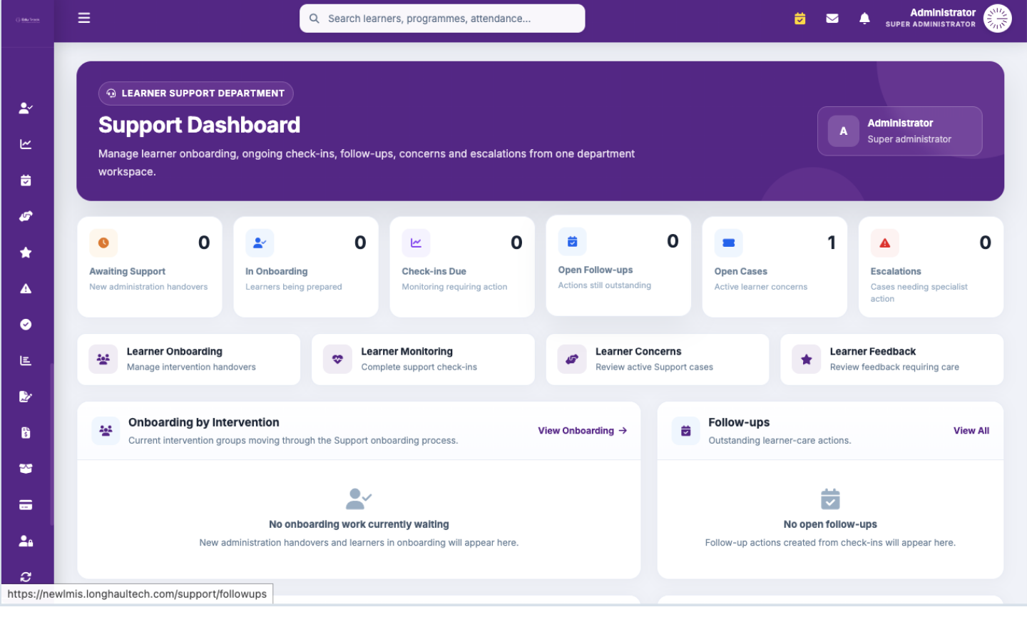Click the Awaiting Support clock icon
This screenshot has width=1027, height=642.
click(x=103, y=243)
